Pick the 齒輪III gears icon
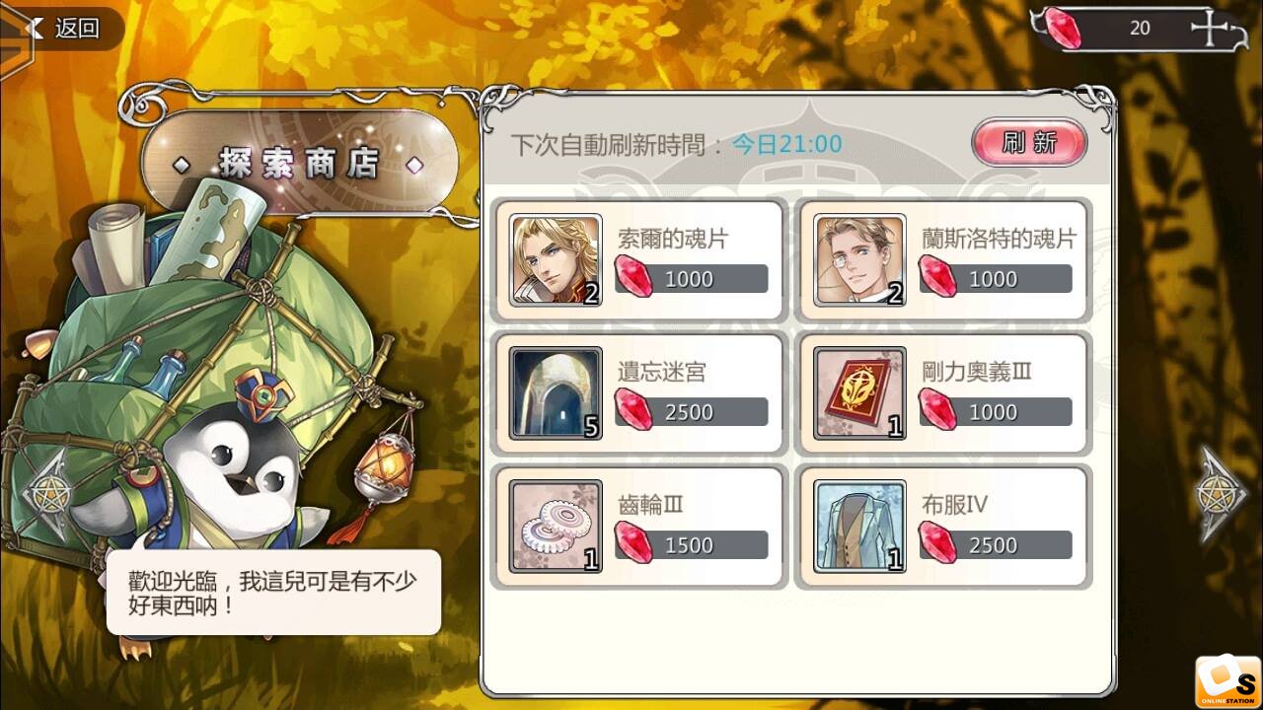 (x=556, y=527)
